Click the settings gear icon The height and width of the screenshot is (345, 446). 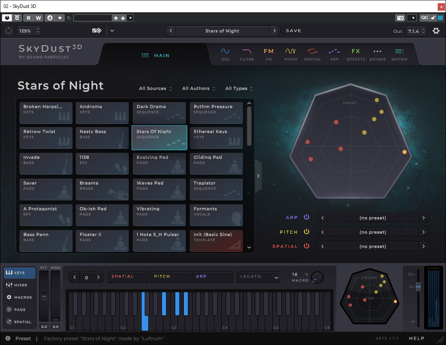436,31
